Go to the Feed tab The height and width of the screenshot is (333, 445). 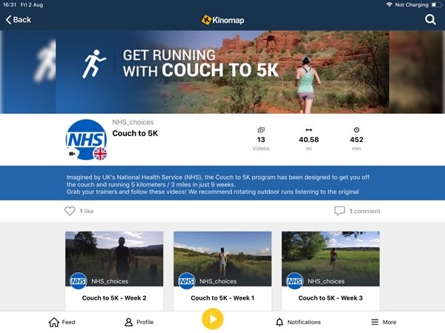62,322
